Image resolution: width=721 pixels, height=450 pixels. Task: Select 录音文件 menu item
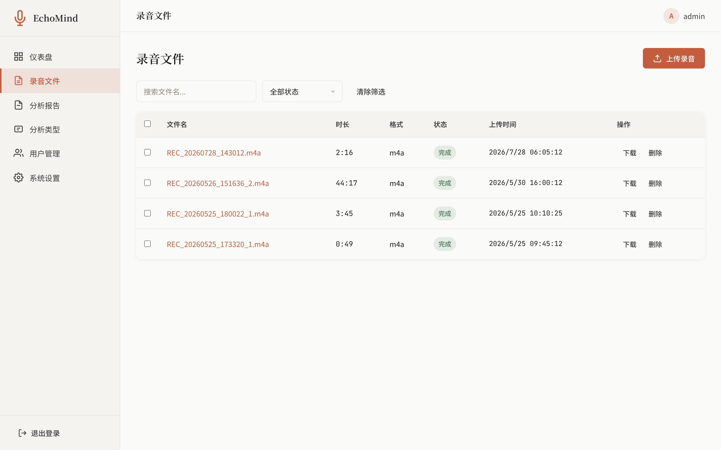click(60, 81)
